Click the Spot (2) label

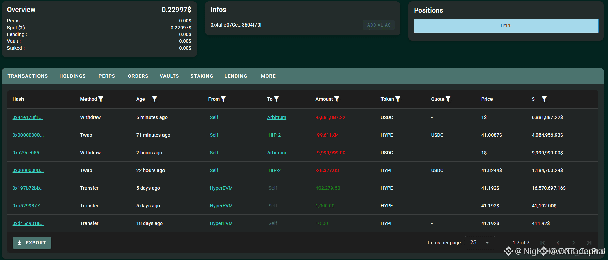coord(17,28)
